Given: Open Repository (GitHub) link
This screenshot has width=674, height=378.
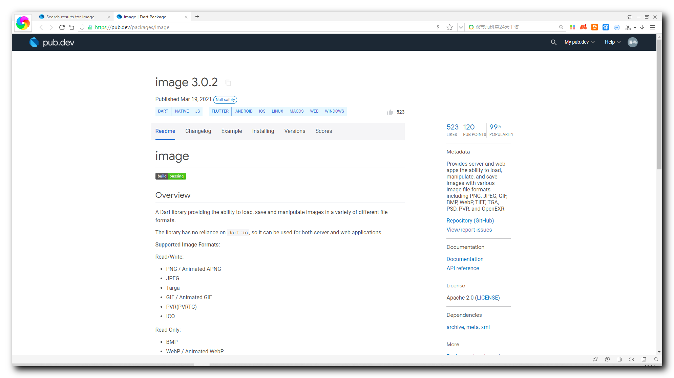Looking at the screenshot, I should (x=470, y=221).
